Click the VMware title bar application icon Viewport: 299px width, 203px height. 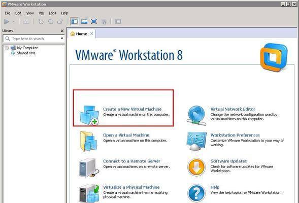click(4, 4)
